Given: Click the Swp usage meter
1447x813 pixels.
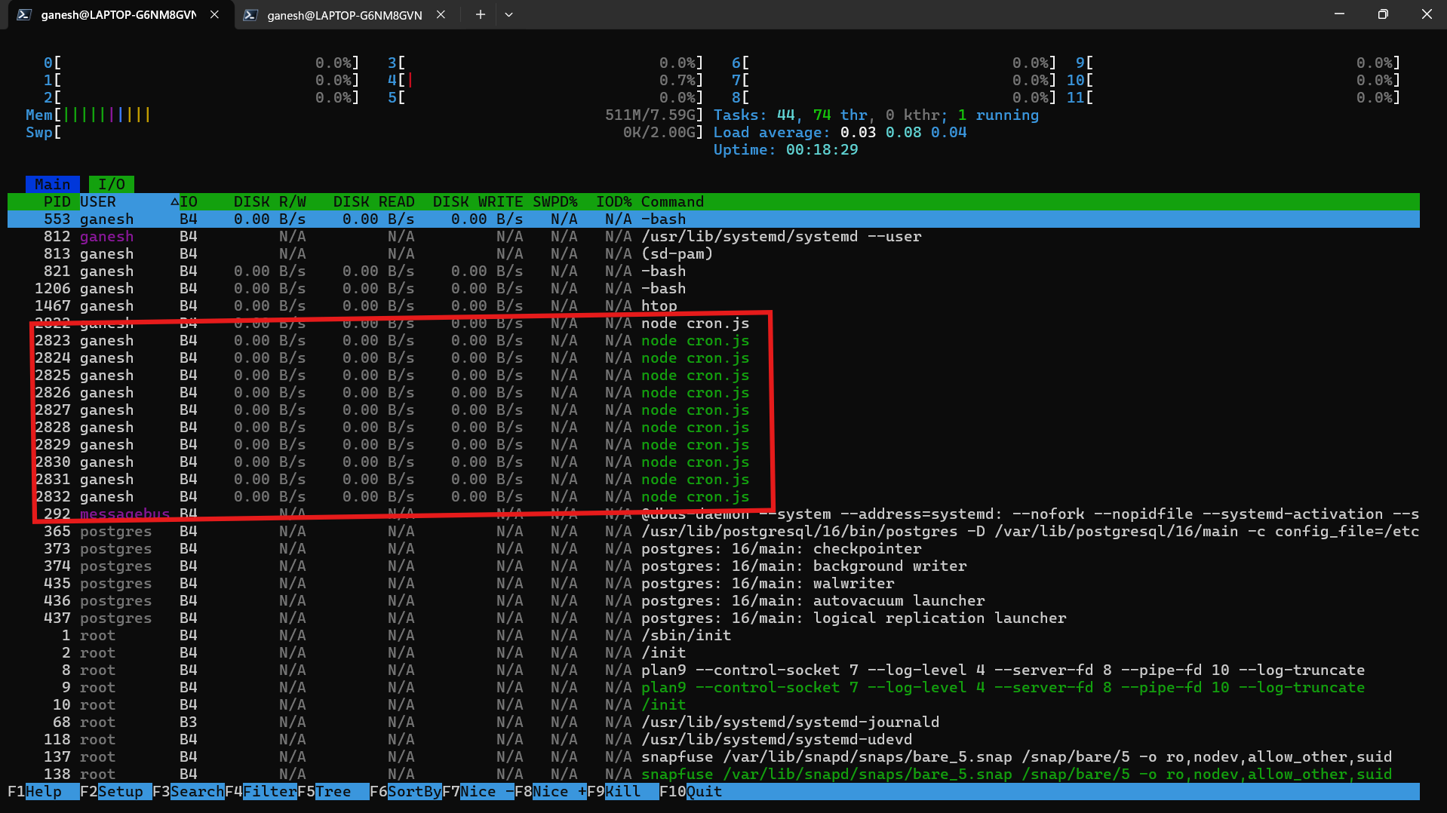Looking at the screenshot, I should click(x=364, y=132).
